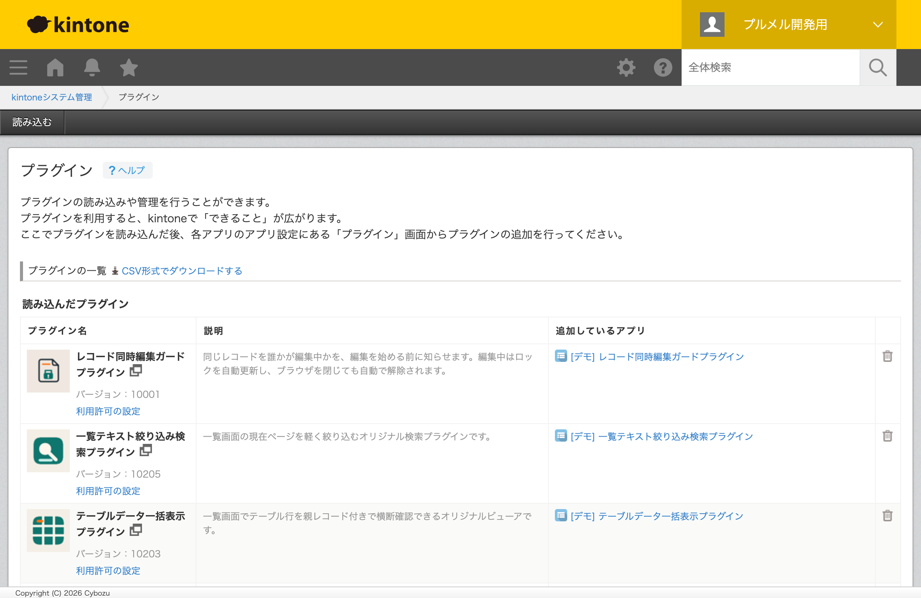
Task: Open [デモ] 一覧テキスト絞り込み検索プラグイン app link
Action: tap(662, 436)
